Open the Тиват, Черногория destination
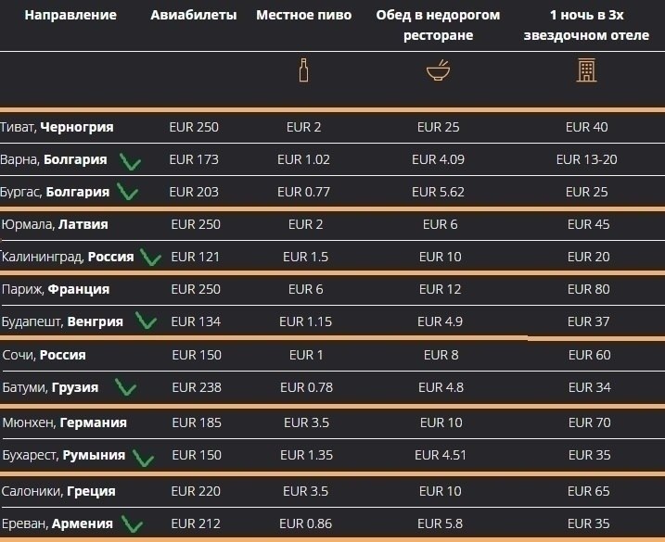This screenshot has height=542, width=665. coord(58,127)
